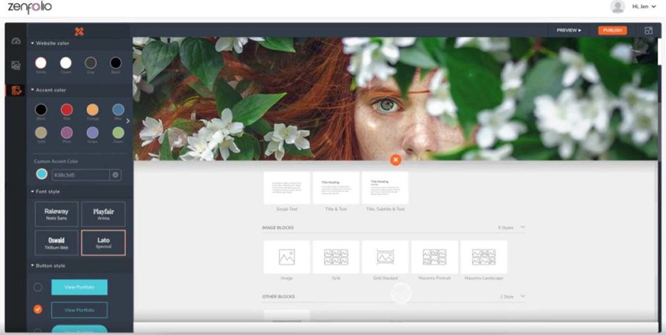Click the orange design tools icon
The image size is (666, 335).
79,31
